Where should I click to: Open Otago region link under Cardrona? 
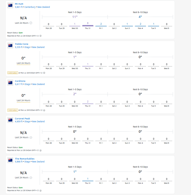tap(27, 84)
